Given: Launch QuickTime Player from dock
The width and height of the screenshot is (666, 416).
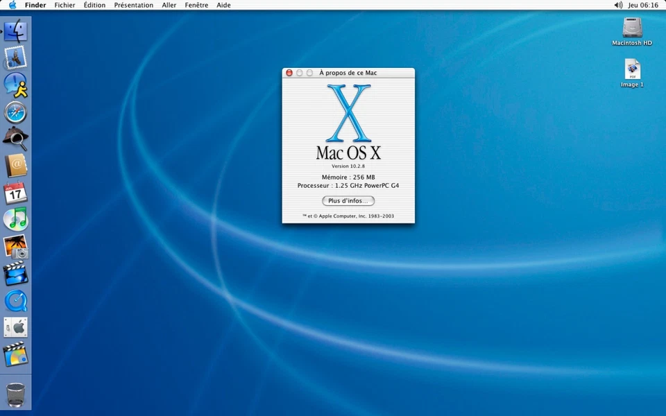Looking at the screenshot, I should (x=15, y=301).
